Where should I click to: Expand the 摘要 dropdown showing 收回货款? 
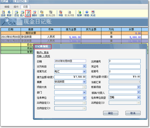[x=84, y=82]
